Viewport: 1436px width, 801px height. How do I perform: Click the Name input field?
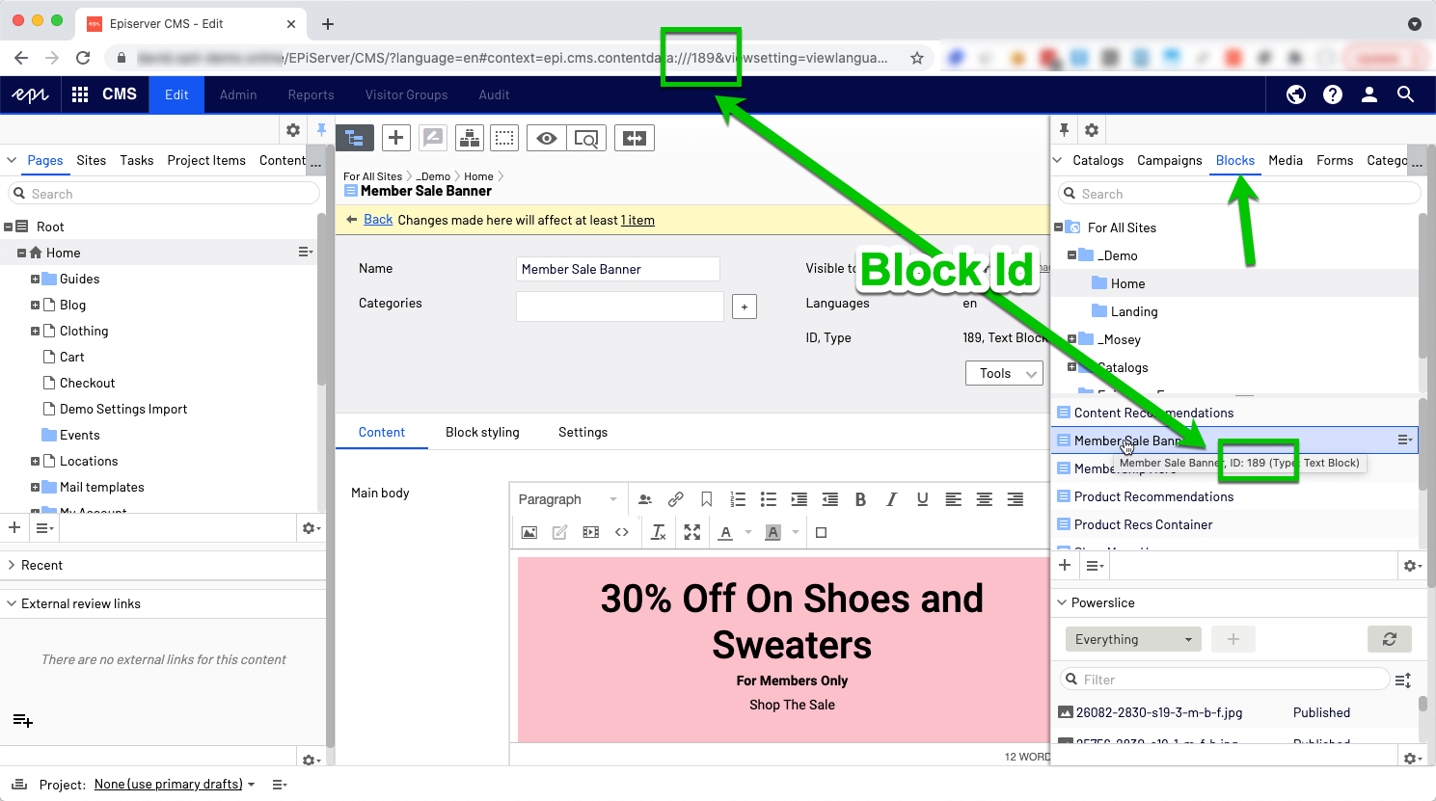617,269
